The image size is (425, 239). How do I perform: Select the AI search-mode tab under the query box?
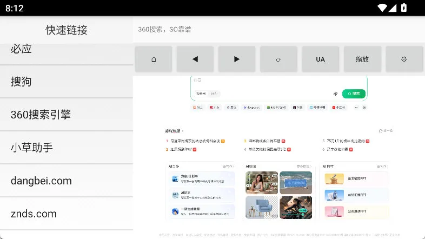coord(214,94)
